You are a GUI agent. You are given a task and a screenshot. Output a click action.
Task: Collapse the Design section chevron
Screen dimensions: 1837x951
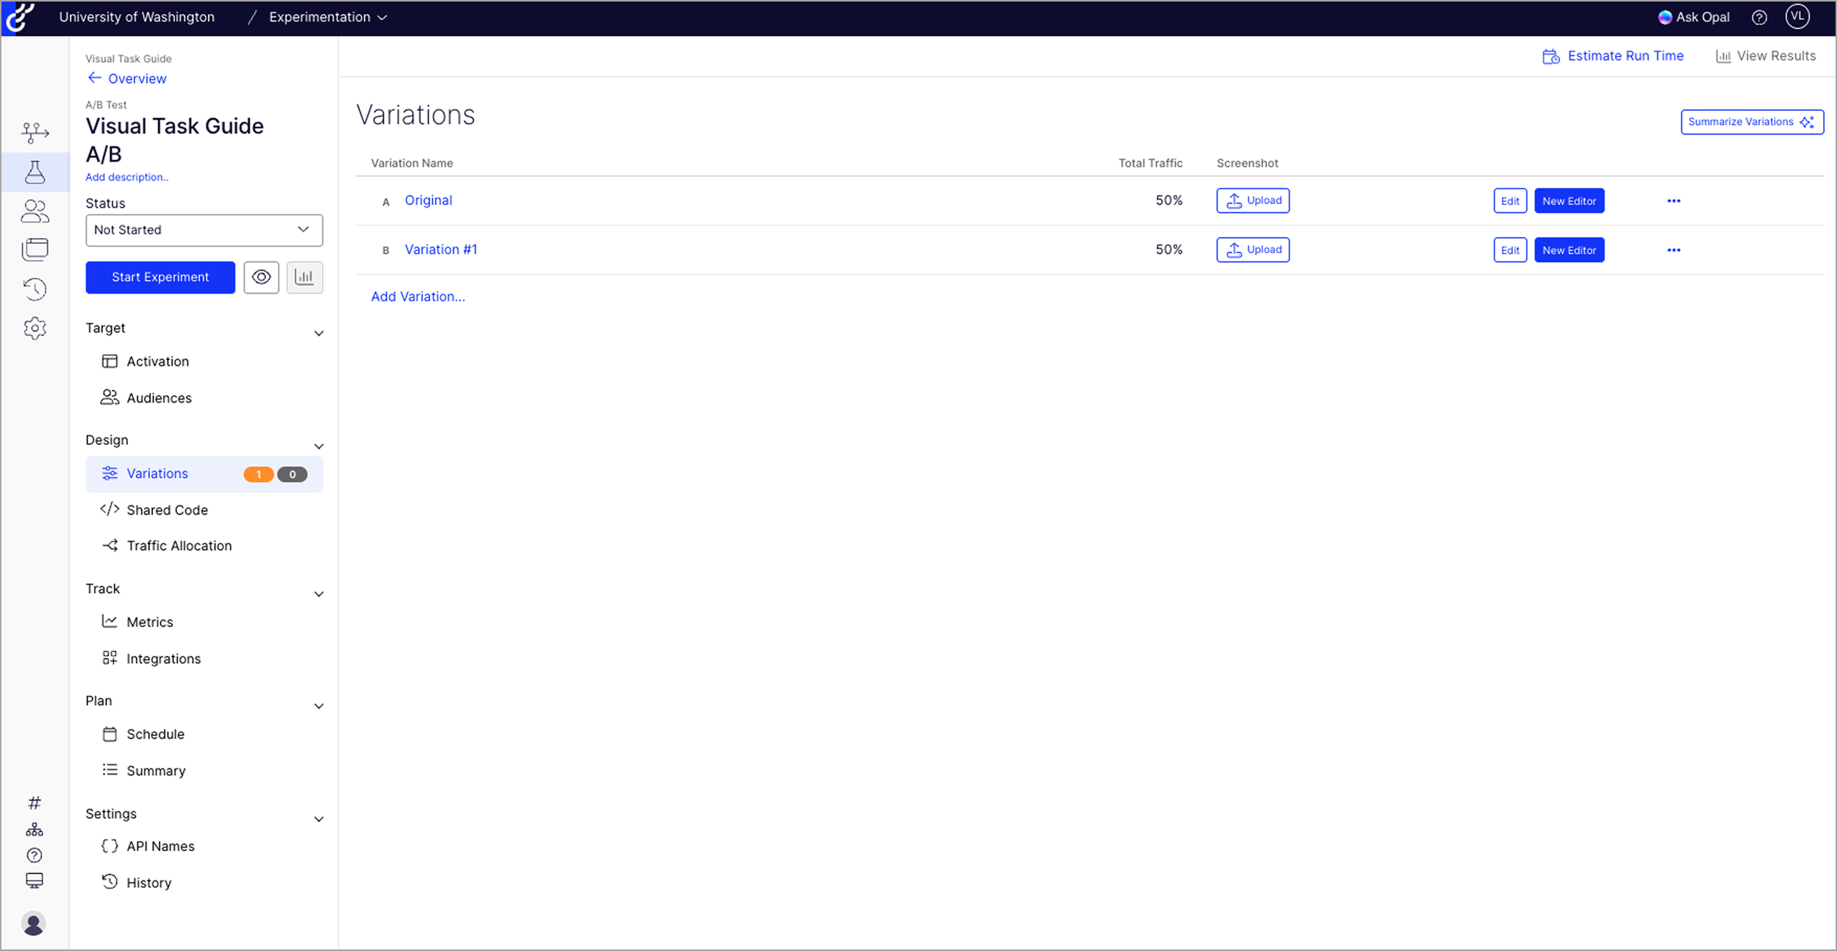[319, 446]
